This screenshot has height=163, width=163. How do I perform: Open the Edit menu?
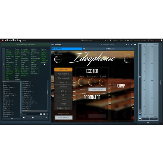pos(121,40)
